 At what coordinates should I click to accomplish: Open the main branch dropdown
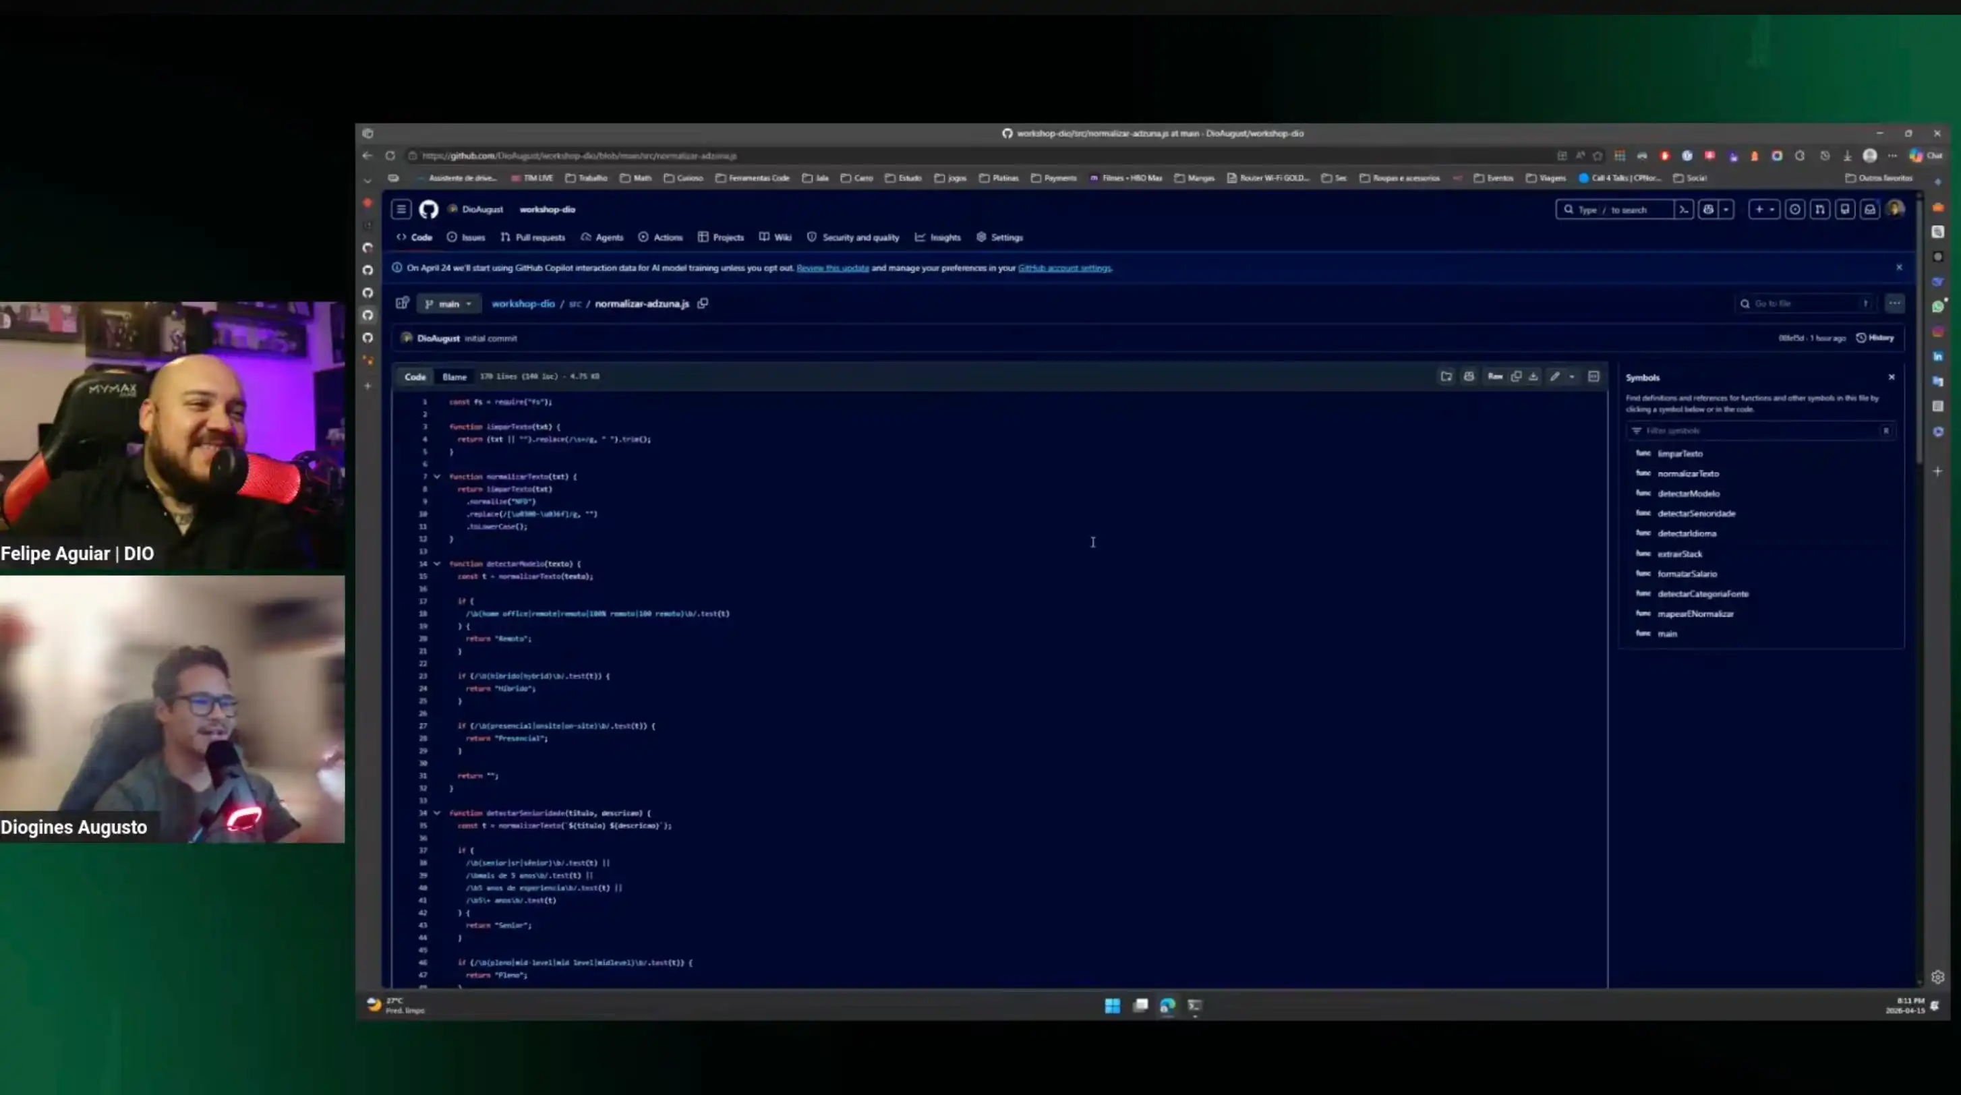tap(448, 303)
